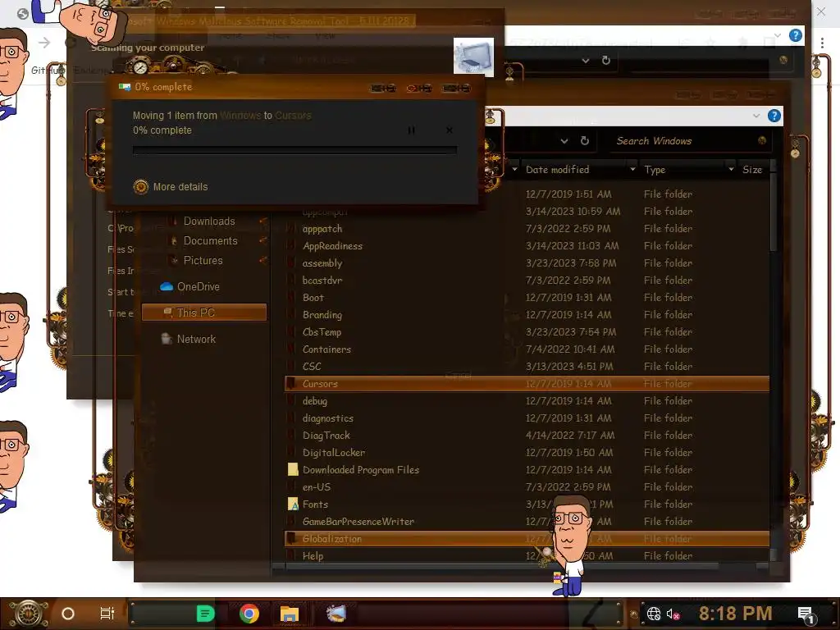
Task: Select the Containers folder
Action: (326, 349)
